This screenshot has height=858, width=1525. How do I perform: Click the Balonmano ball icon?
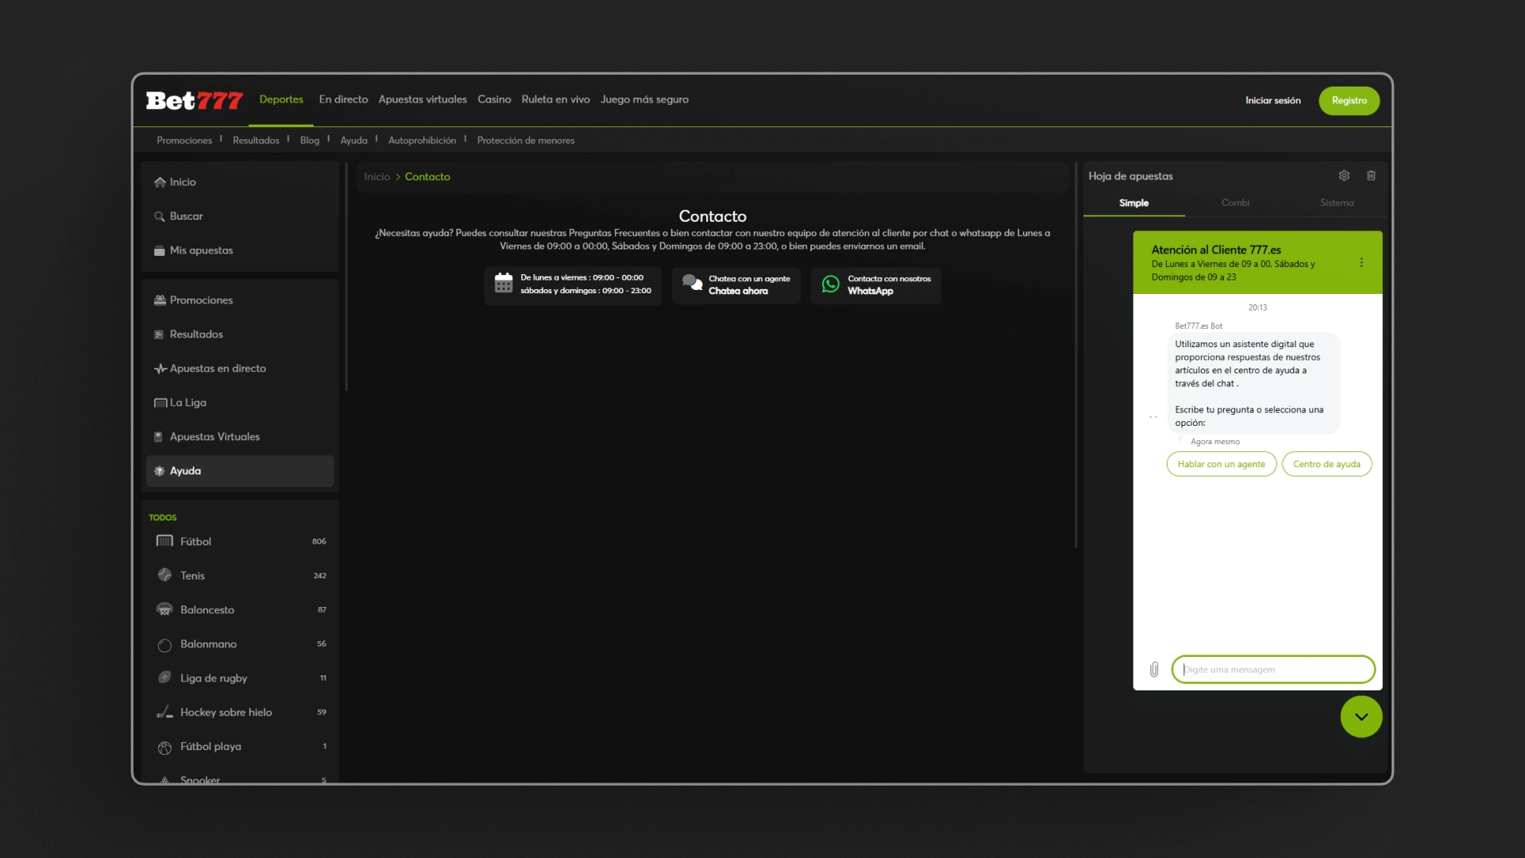[164, 645]
